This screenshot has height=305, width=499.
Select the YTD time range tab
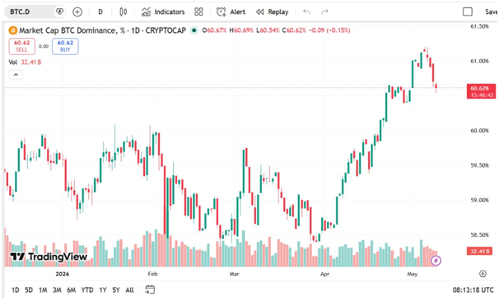(87, 290)
